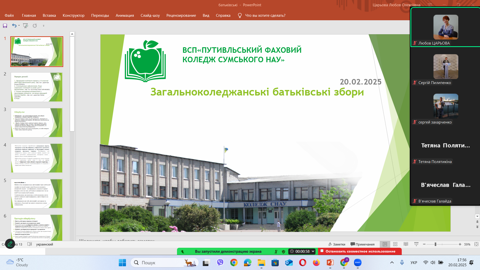Select slide 3 Кібербулінг thumbnail

(x=37, y=122)
